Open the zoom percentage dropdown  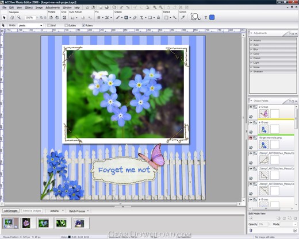37,18
